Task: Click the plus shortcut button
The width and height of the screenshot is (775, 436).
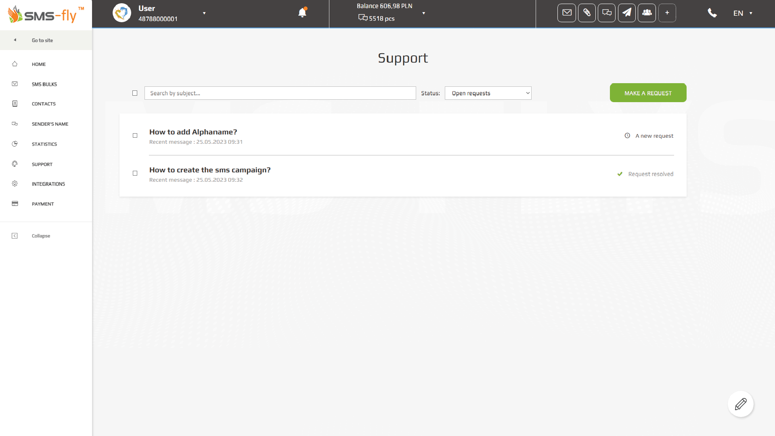Action: click(x=667, y=13)
